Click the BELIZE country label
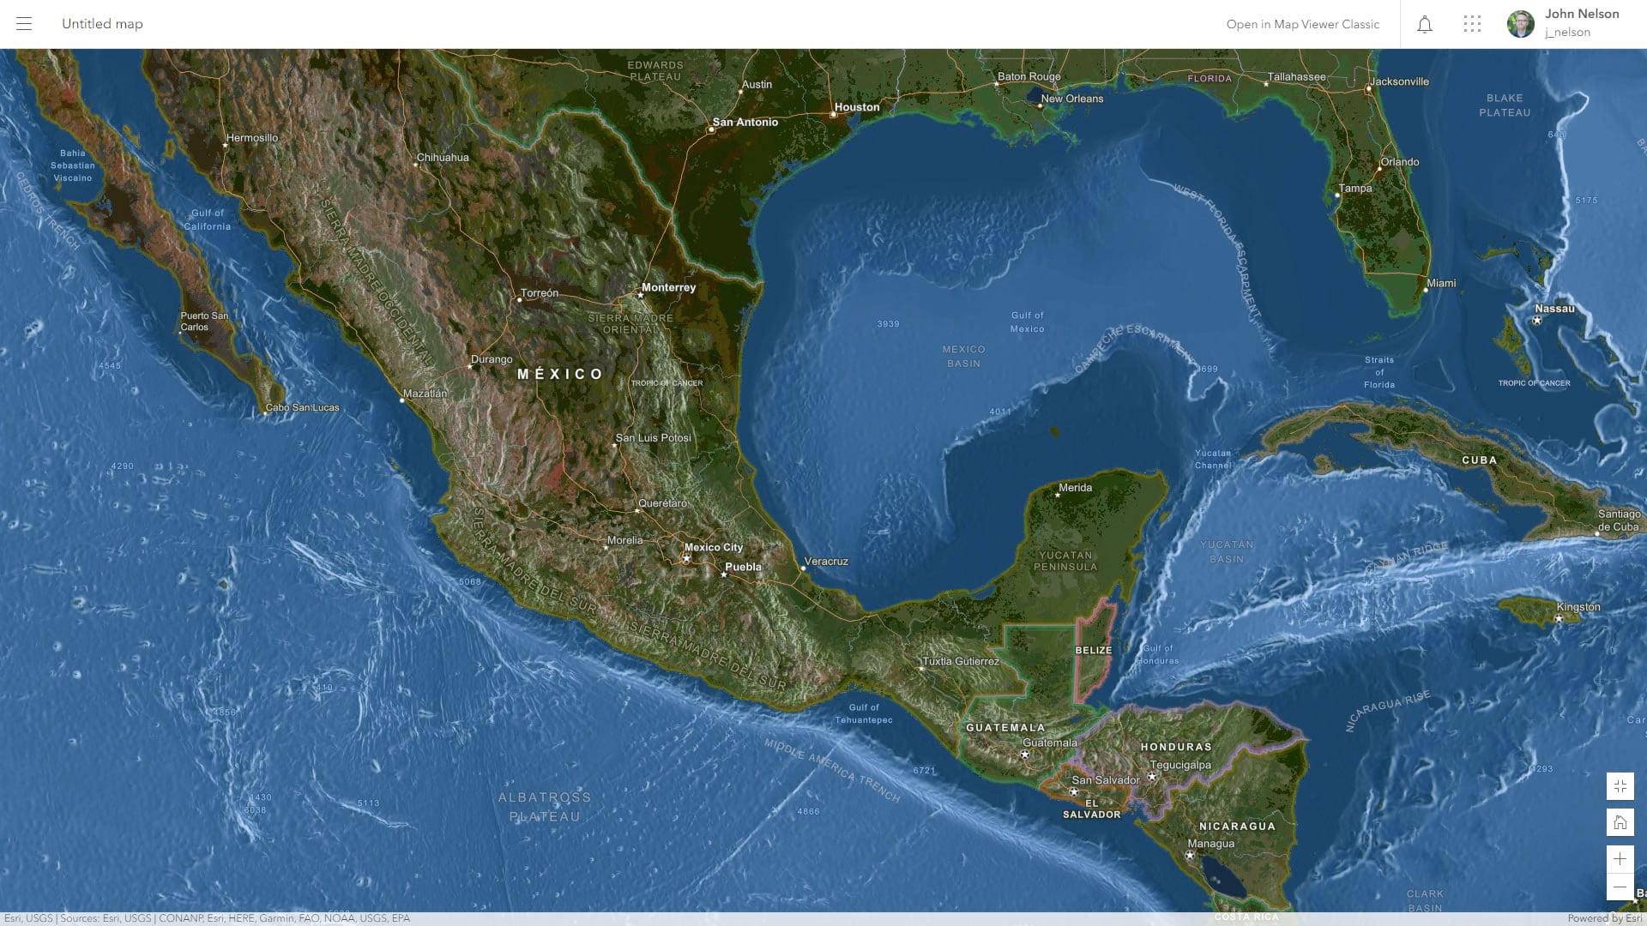This screenshot has width=1647, height=926. pyautogui.click(x=1093, y=650)
